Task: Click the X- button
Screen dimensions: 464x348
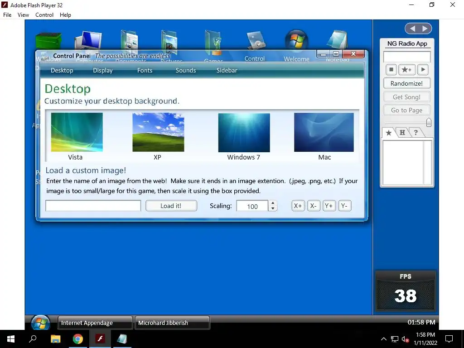Action: click(314, 206)
